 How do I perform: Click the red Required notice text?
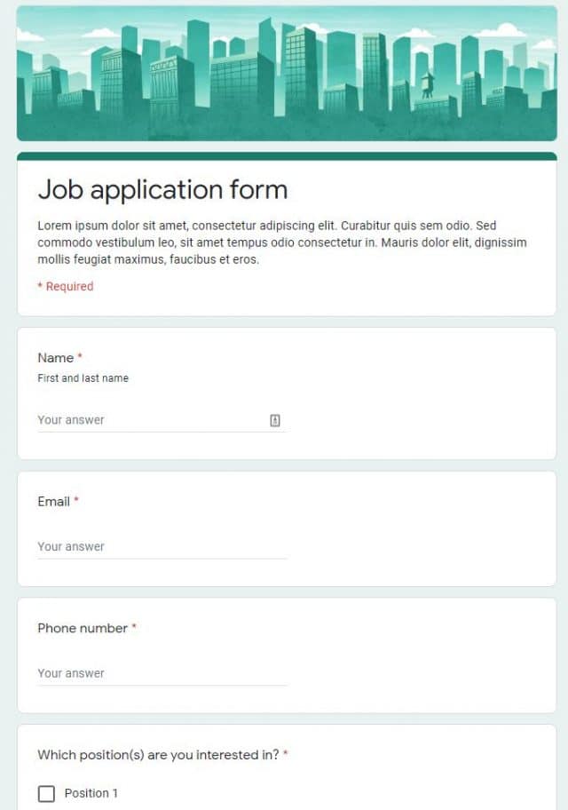(66, 286)
